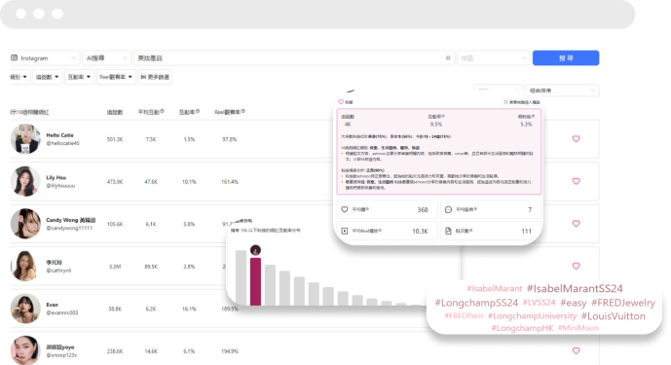Viewport: 671px width, 365px height.
Task: Click the @cathrynli handle
Action: (x=58, y=271)
